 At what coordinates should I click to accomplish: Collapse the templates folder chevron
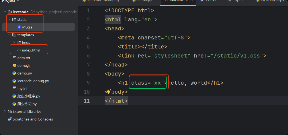click(x=9, y=35)
